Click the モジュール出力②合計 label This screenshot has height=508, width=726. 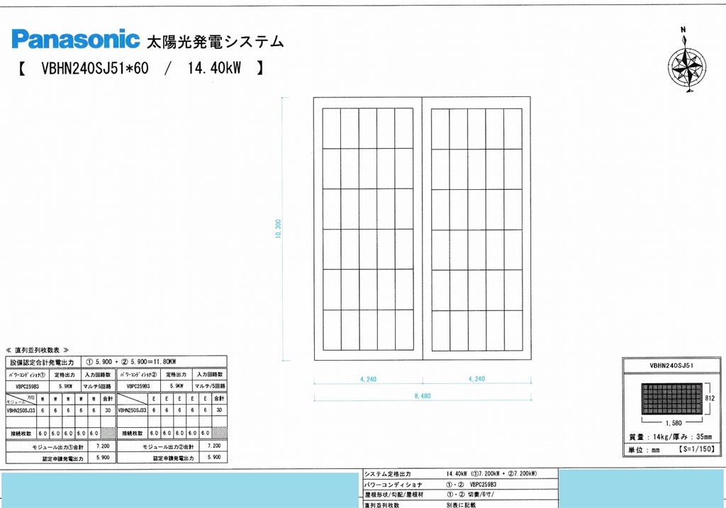[168, 447]
